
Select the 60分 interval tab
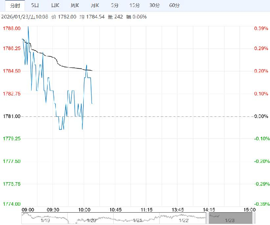coord(174,5)
